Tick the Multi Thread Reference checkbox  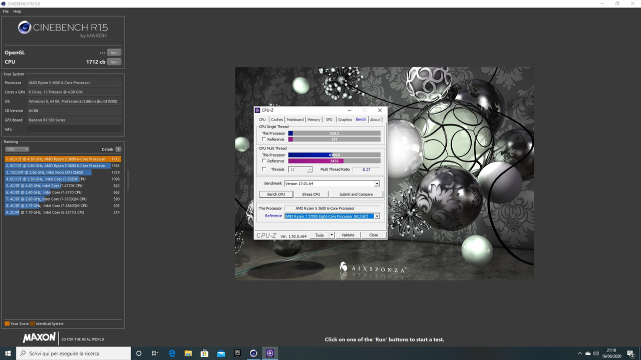(264, 161)
